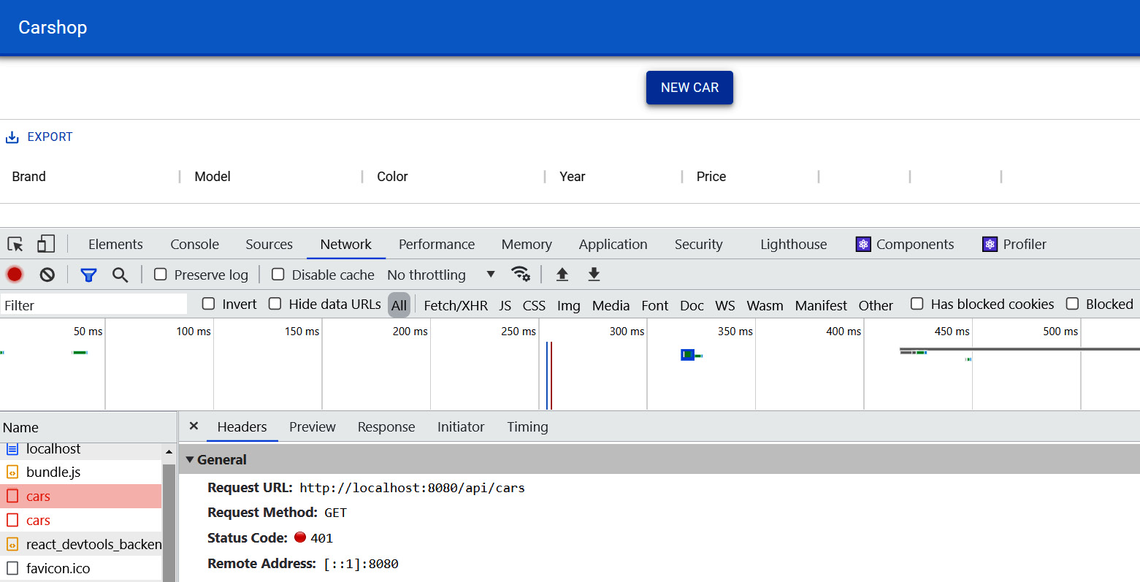Toggle the filter funnel icon

(x=88, y=275)
